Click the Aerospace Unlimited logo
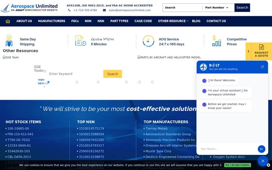Image resolution: width=272 pixels, height=170 pixels. coord(29,8)
